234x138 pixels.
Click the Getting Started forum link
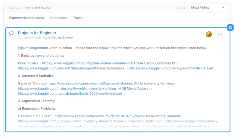62,38
